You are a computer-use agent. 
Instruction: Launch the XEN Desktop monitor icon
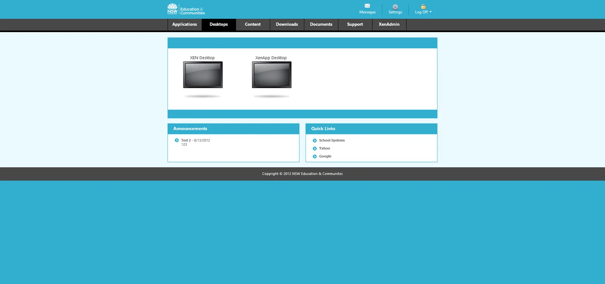click(x=203, y=75)
